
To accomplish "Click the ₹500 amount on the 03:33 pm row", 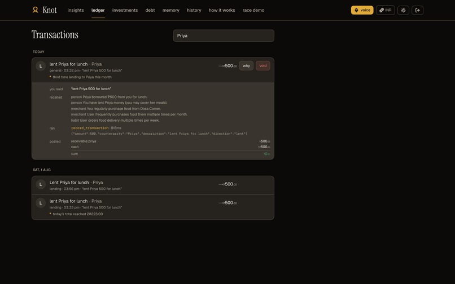I will pos(228,203).
